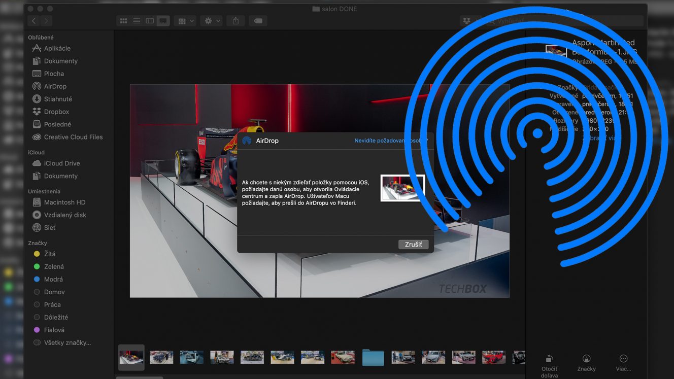Select the highlighted F1 car thumbnail
Screen dimensions: 674x379
coord(131,357)
